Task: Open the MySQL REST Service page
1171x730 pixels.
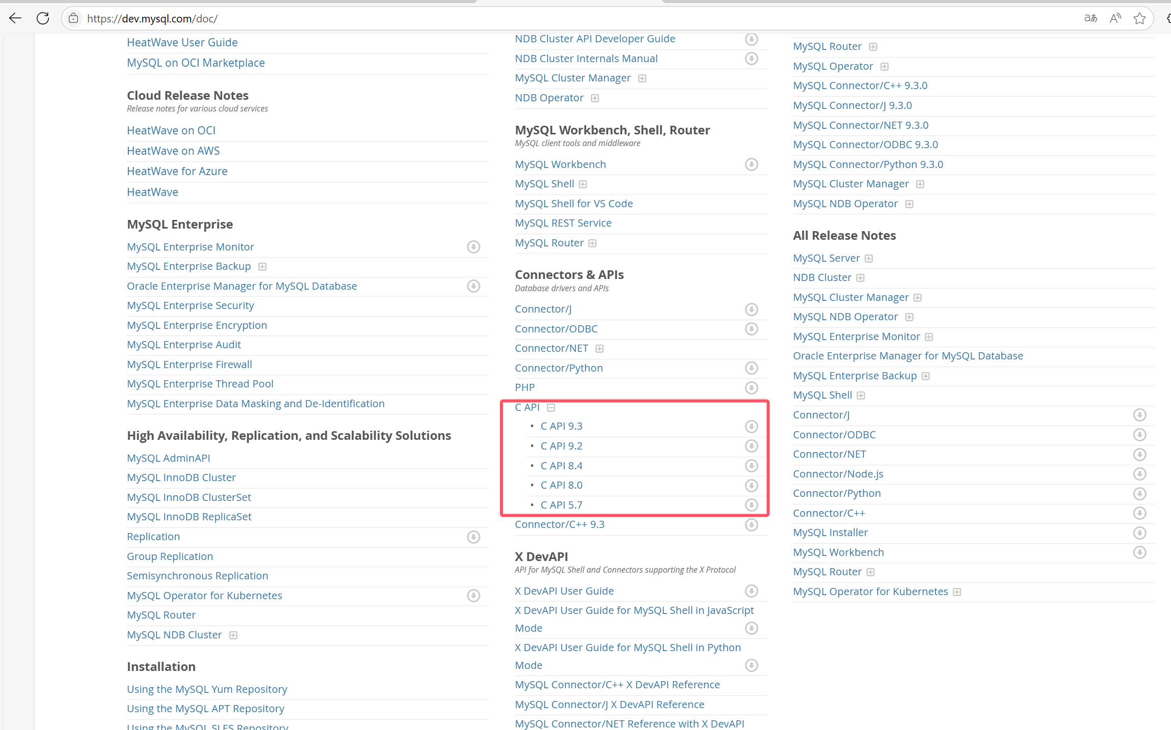Action: [563, 222]
